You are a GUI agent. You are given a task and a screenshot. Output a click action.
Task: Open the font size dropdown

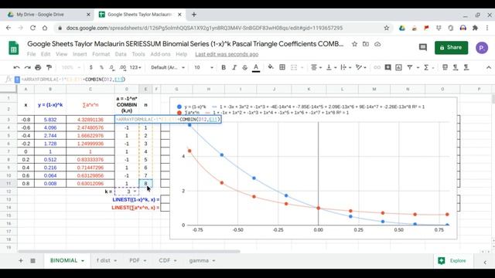(x=203, y=67)
